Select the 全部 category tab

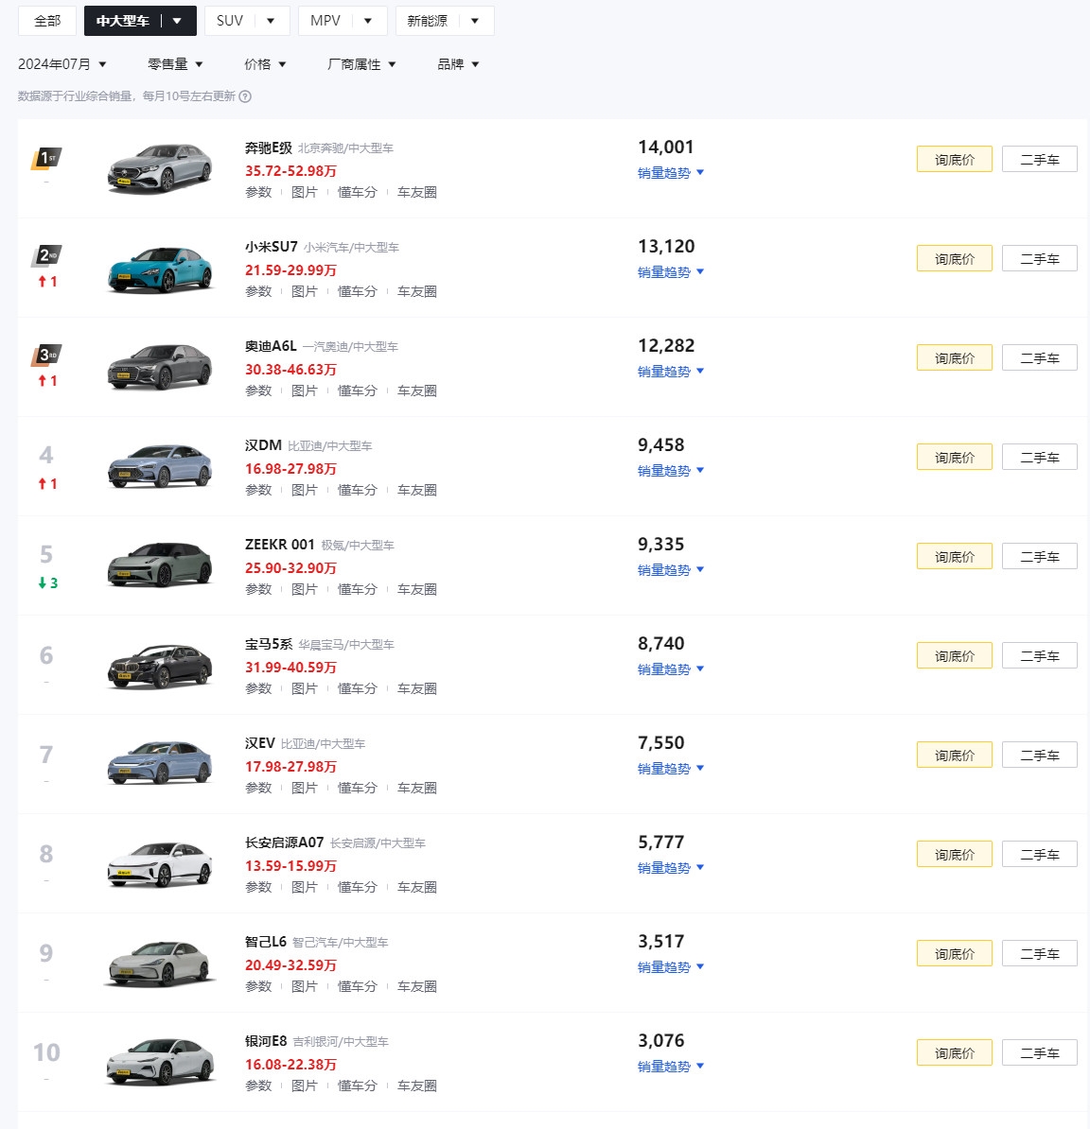[46, 21]
